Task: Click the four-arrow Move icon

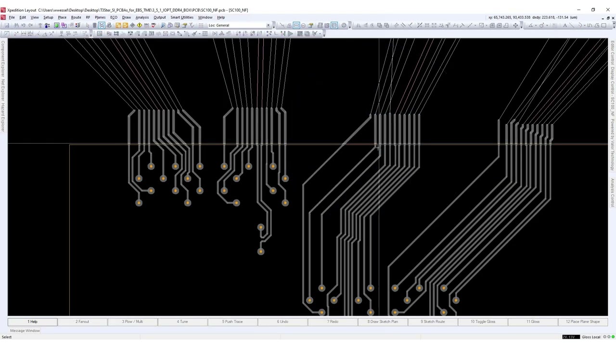Action: tap(515, 25)
